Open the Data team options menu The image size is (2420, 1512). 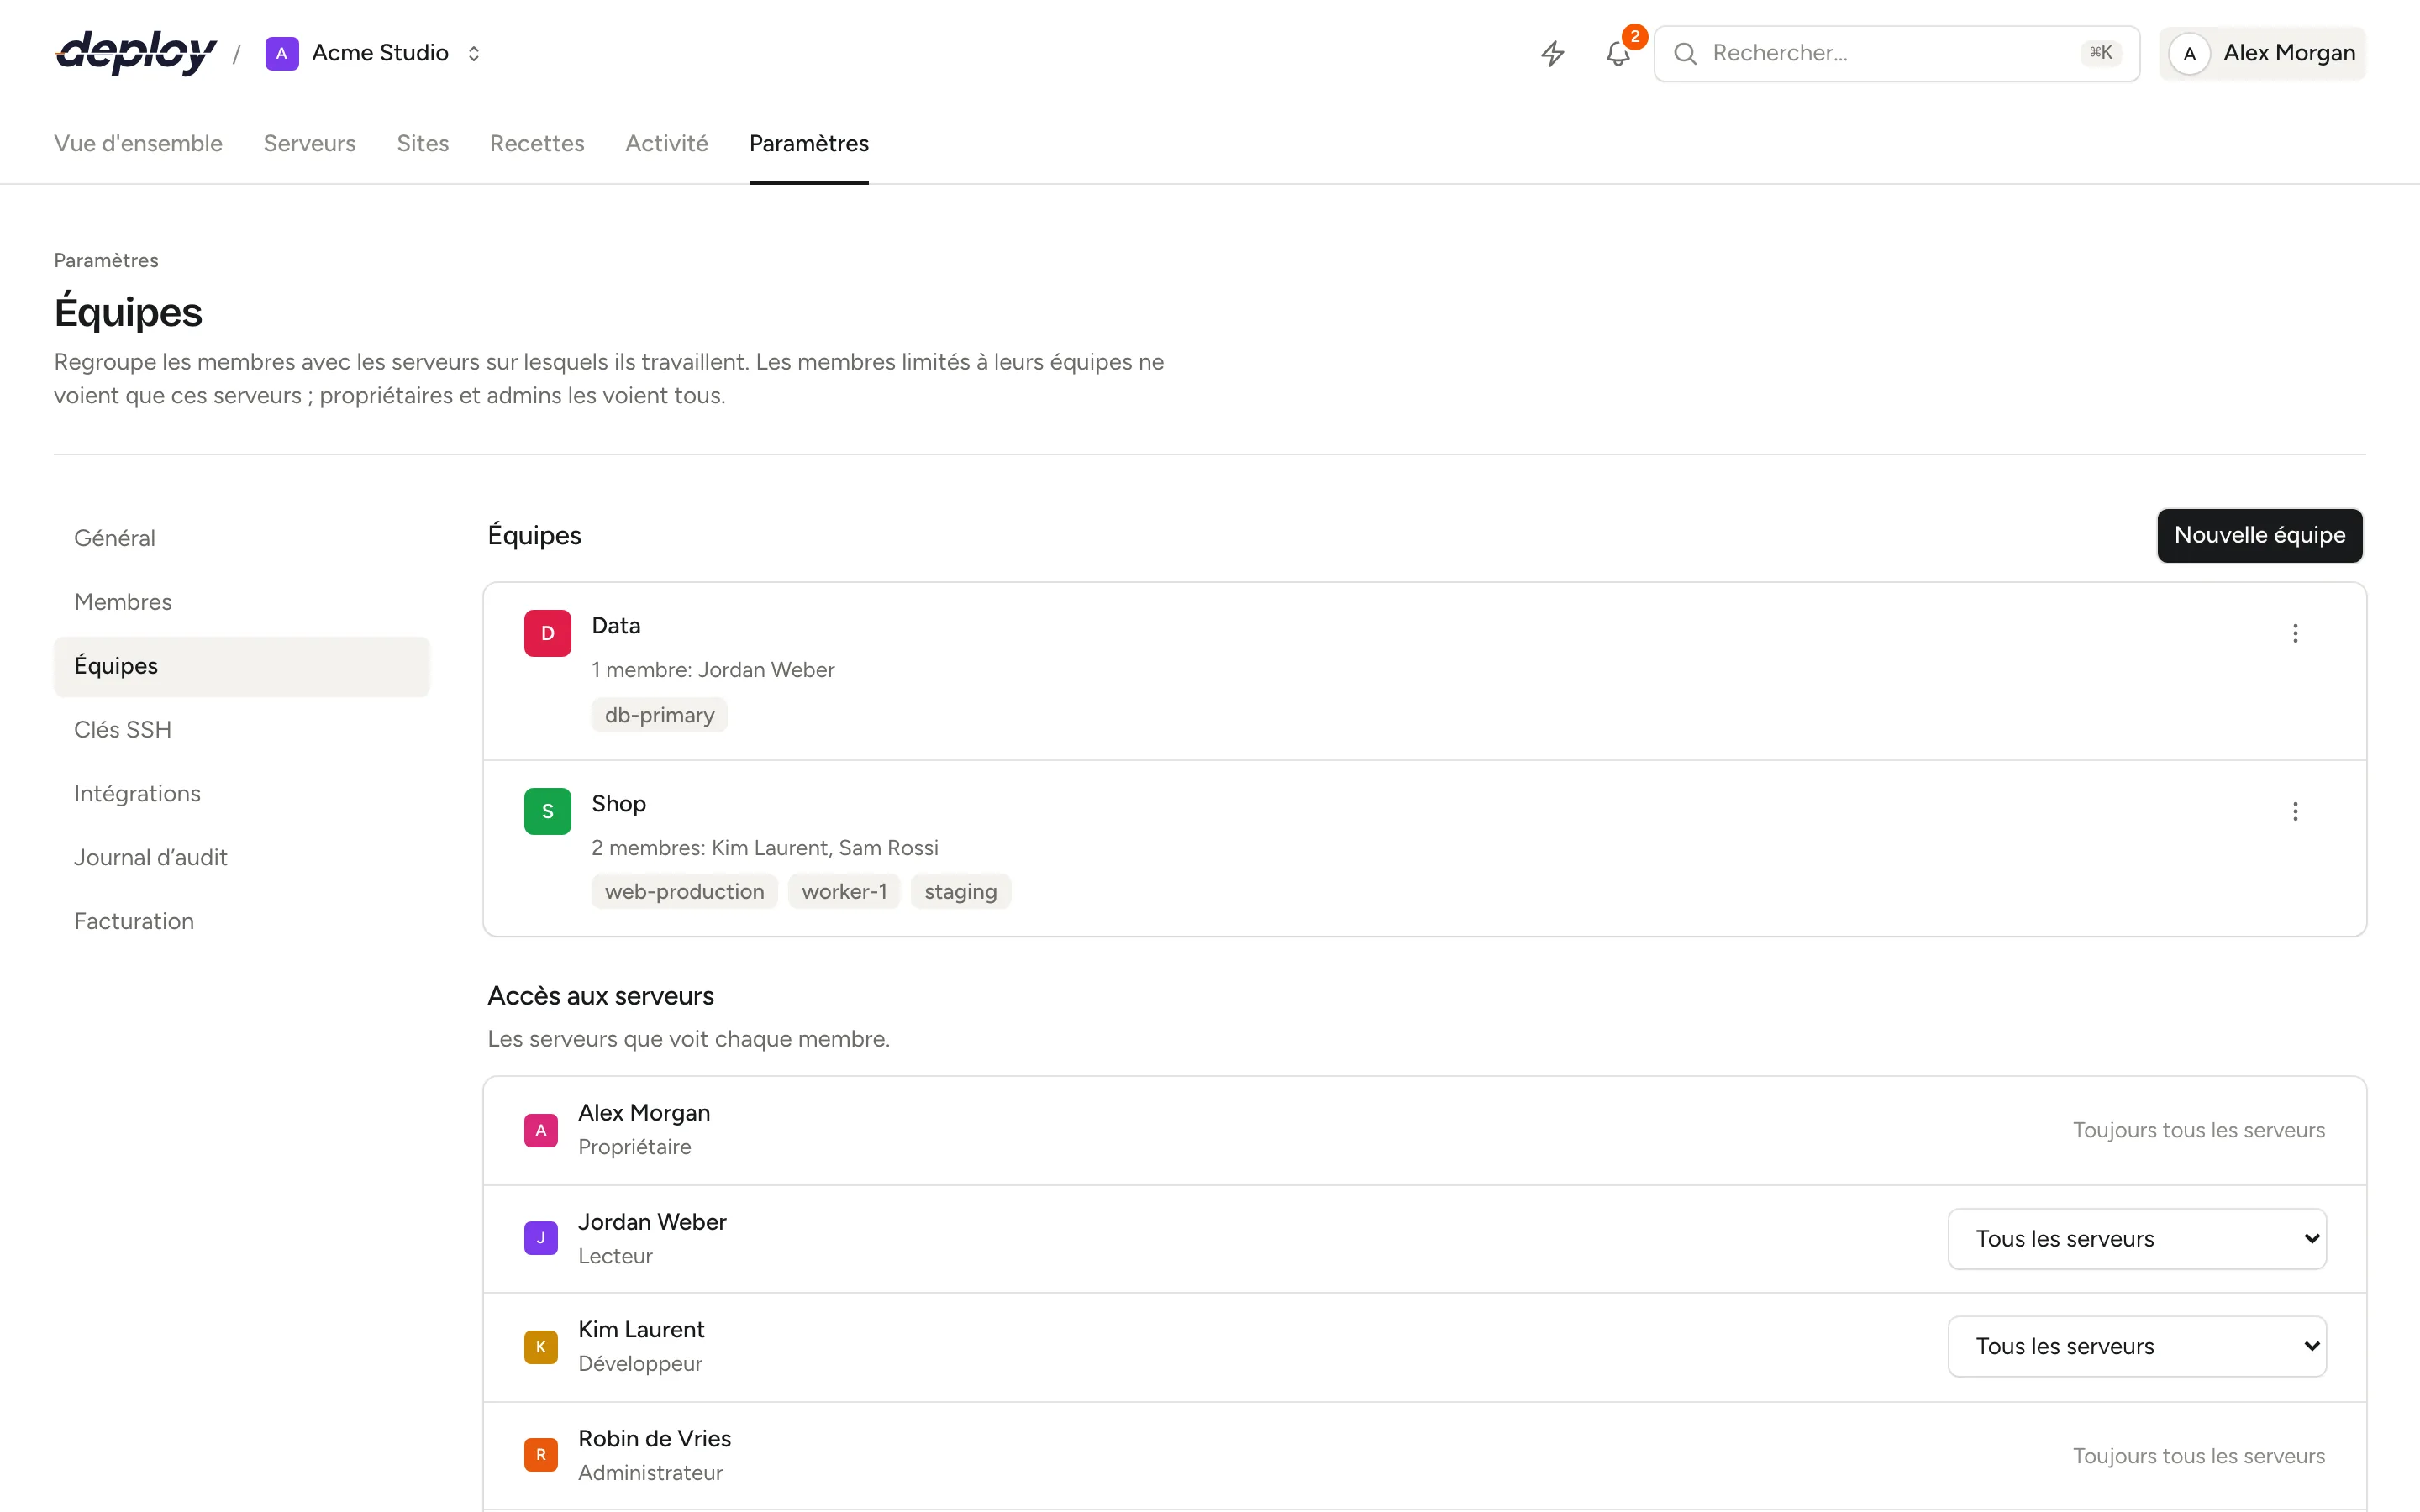tap(2295, 633)
